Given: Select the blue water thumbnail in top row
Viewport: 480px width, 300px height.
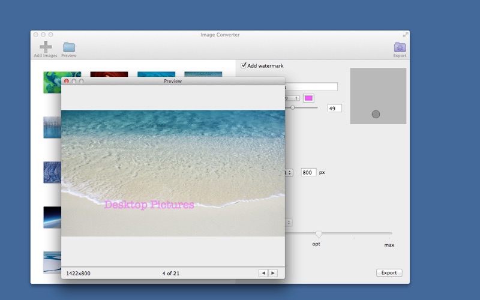Looking at the screenshot, I should coord(156,74).
